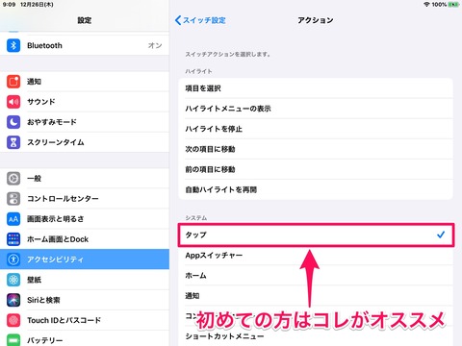Tap the おやすみモード moon icon
462x346 pixels.
(x=13, y=122)
